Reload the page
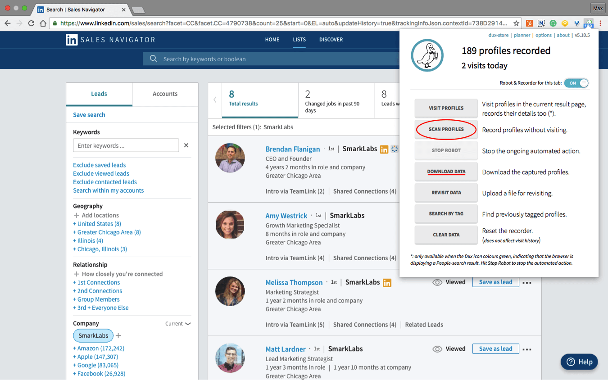This screenshot has height=380, width=608. (x=31, y=23)
